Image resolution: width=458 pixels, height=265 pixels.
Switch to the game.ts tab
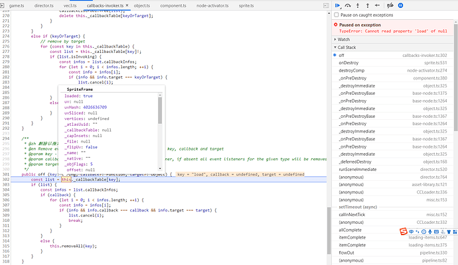point(17,5)
